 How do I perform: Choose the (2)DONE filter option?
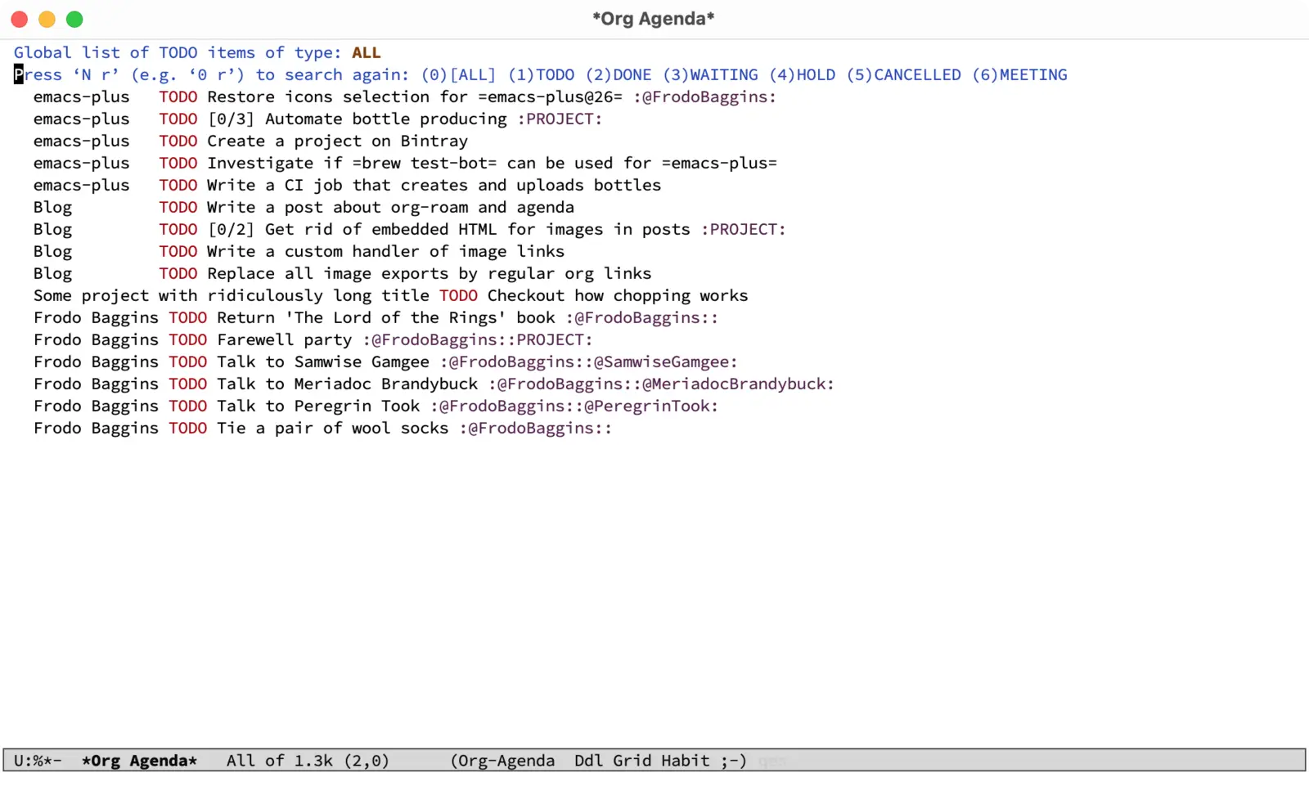(619, 74)
